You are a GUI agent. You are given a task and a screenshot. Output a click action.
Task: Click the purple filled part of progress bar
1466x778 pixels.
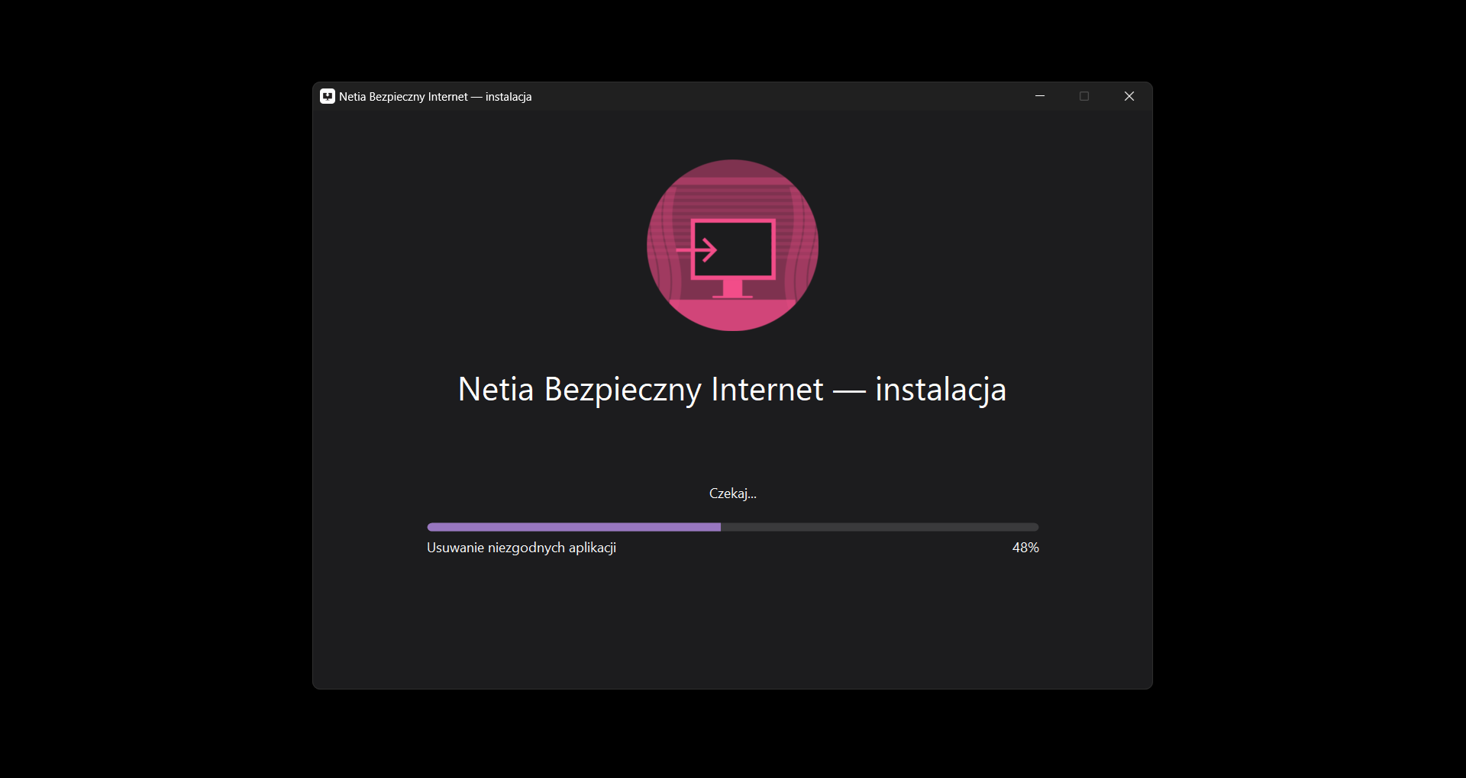(x=573, y=527)
